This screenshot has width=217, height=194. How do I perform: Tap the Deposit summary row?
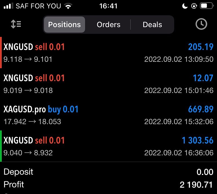pos(108,172)
